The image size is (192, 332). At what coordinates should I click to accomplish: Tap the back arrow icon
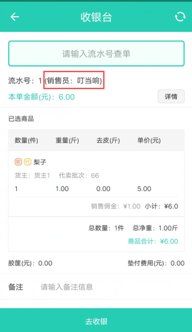tap(15, 17)
